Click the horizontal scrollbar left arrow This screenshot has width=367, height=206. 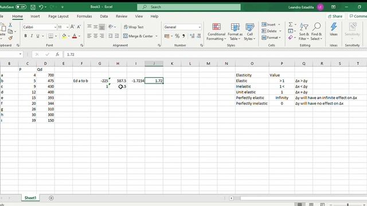pyautogui.click(x=231, y=199)
